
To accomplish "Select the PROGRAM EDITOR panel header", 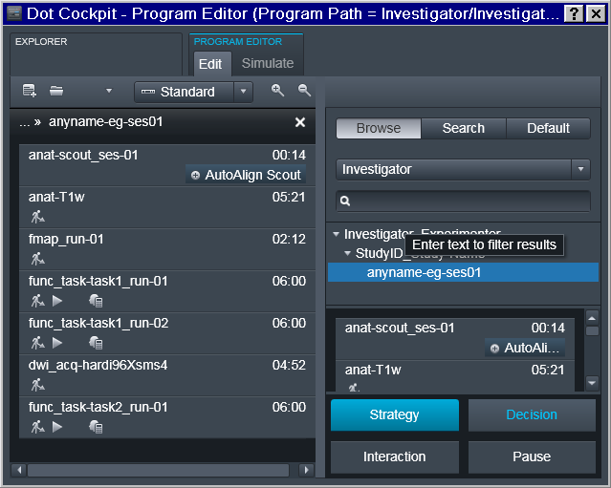I will [x=238, y=42].
